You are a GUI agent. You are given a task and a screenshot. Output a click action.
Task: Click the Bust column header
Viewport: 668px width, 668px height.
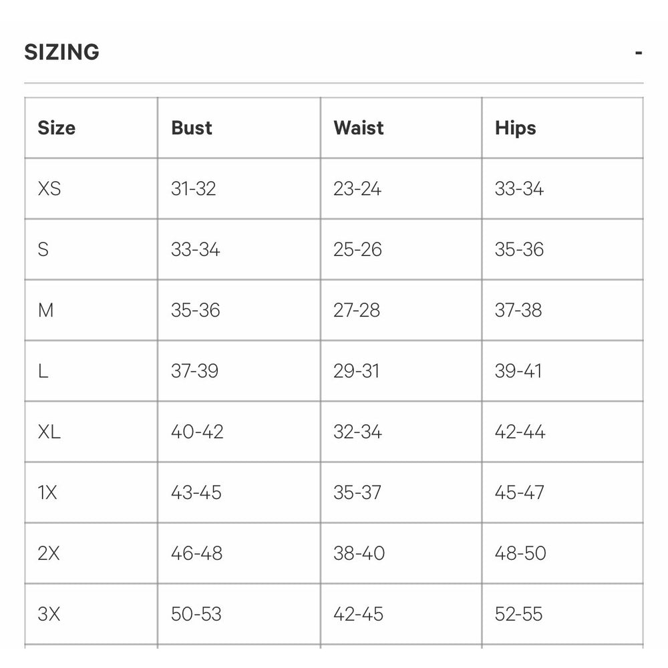click(x=192, y=128)
